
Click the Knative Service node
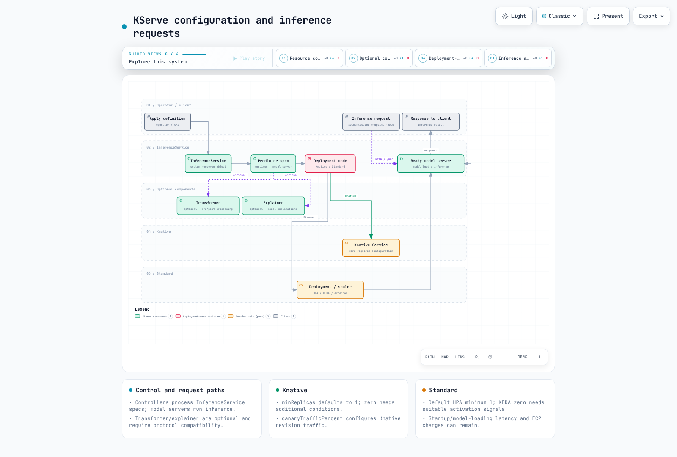tap(371, 248)
